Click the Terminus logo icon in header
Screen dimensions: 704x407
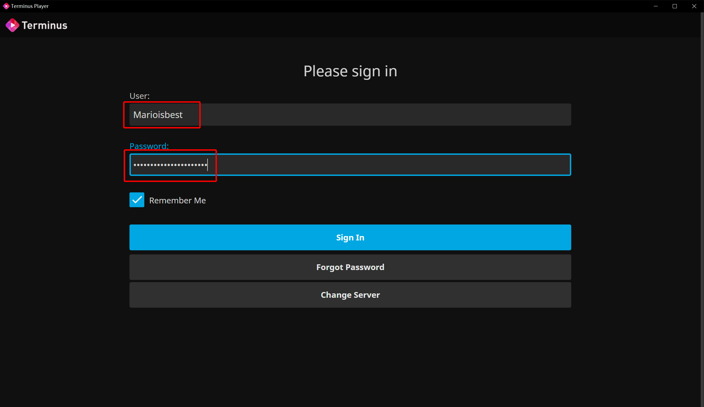coord(12,25)
